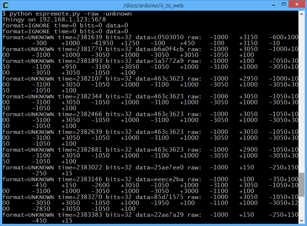Click the text 'Thingy on 192.168.1.123:5678'

click(54, 20)
